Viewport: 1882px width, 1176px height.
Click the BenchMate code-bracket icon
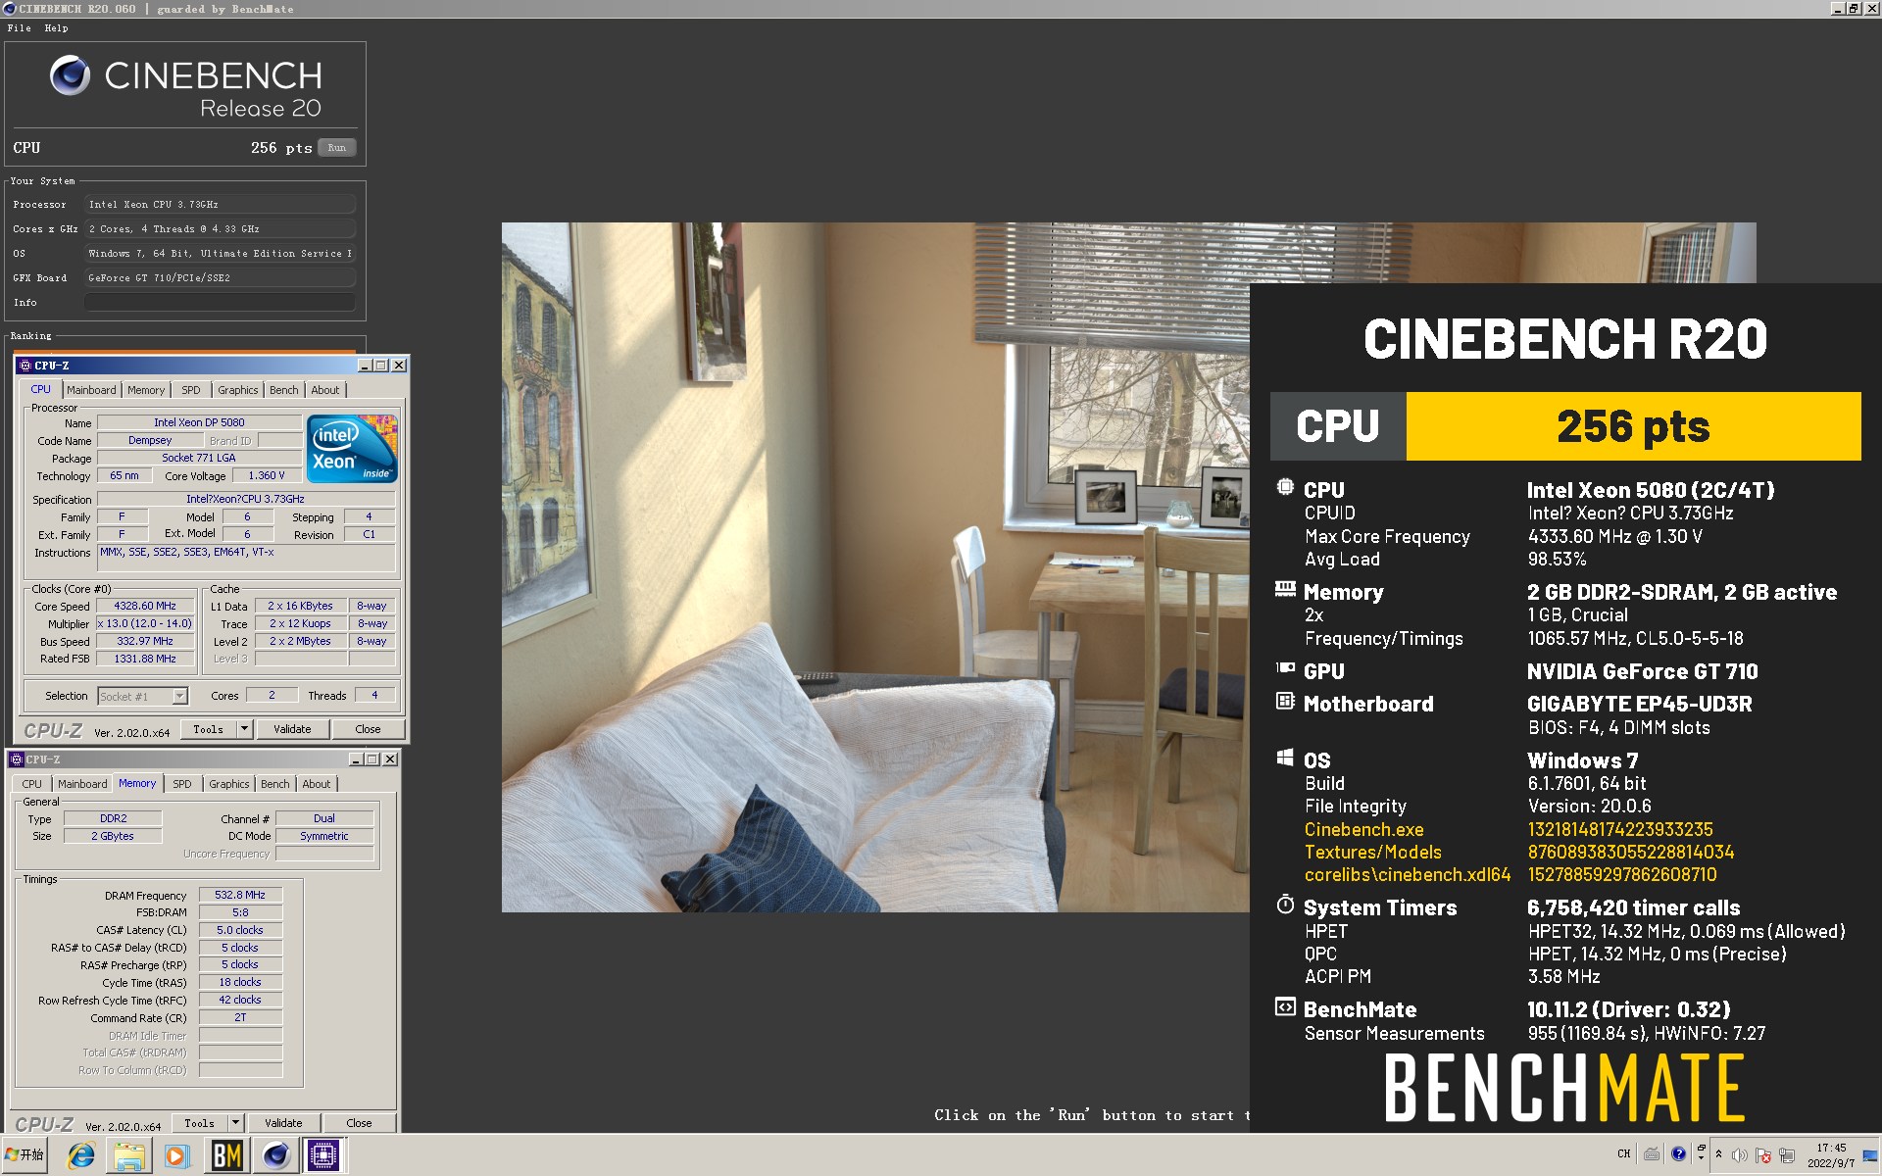[1285, 1006]
